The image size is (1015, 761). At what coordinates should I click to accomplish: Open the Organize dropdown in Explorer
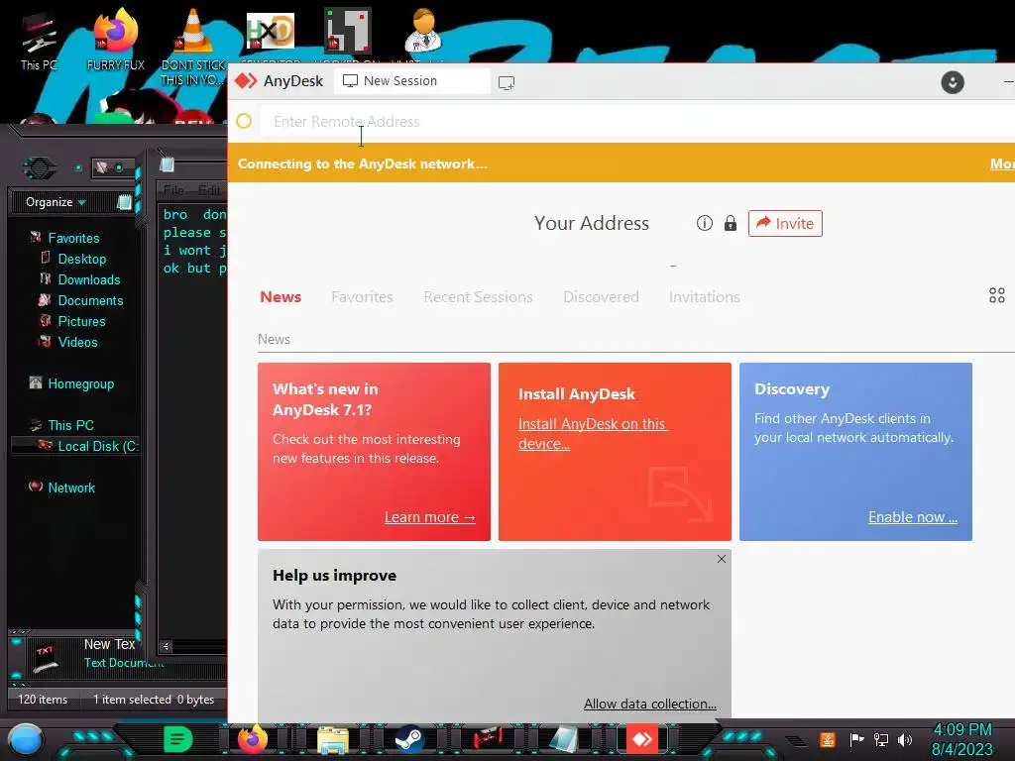click(x=56, y=202)
